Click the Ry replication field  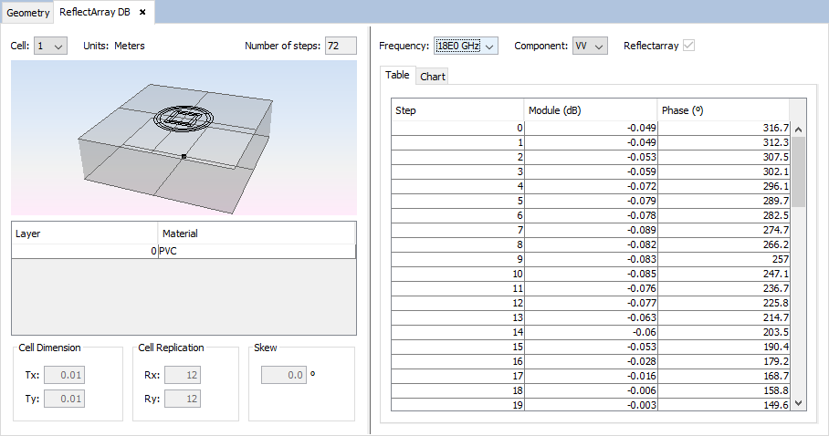click(x=180, y=399)
